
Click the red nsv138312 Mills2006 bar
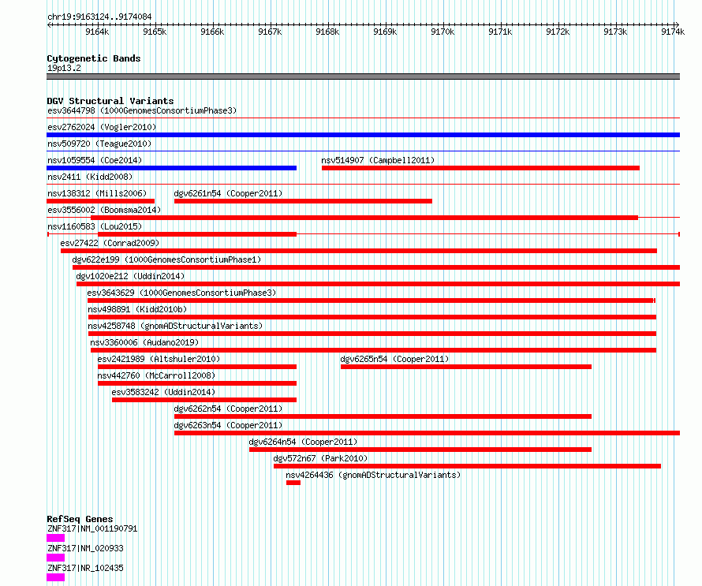[101, 201]
